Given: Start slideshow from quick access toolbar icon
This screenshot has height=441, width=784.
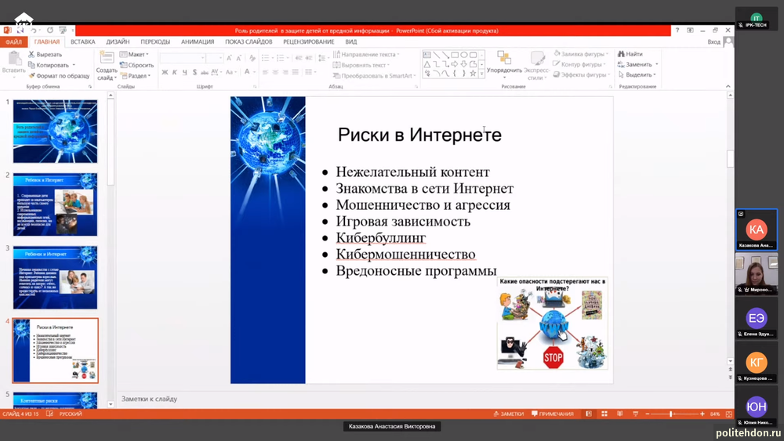Looking at the screenshot, I should [x=63, y=31].
